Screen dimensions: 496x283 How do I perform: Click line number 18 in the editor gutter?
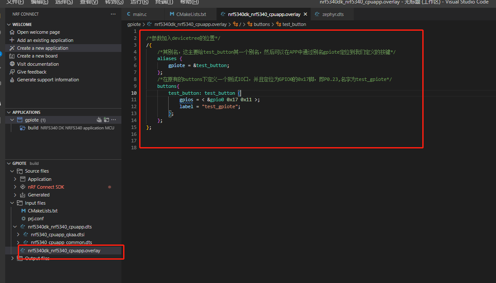[134, 148]
